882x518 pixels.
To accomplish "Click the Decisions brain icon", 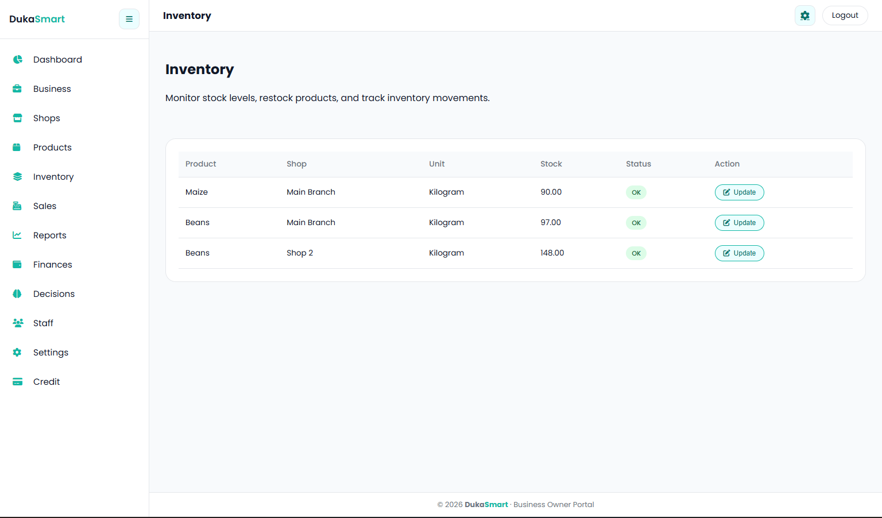I will [x=17, y=294].
